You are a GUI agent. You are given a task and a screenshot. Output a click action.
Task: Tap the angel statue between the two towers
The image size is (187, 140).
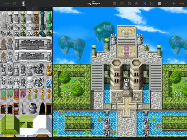point(127,84)
